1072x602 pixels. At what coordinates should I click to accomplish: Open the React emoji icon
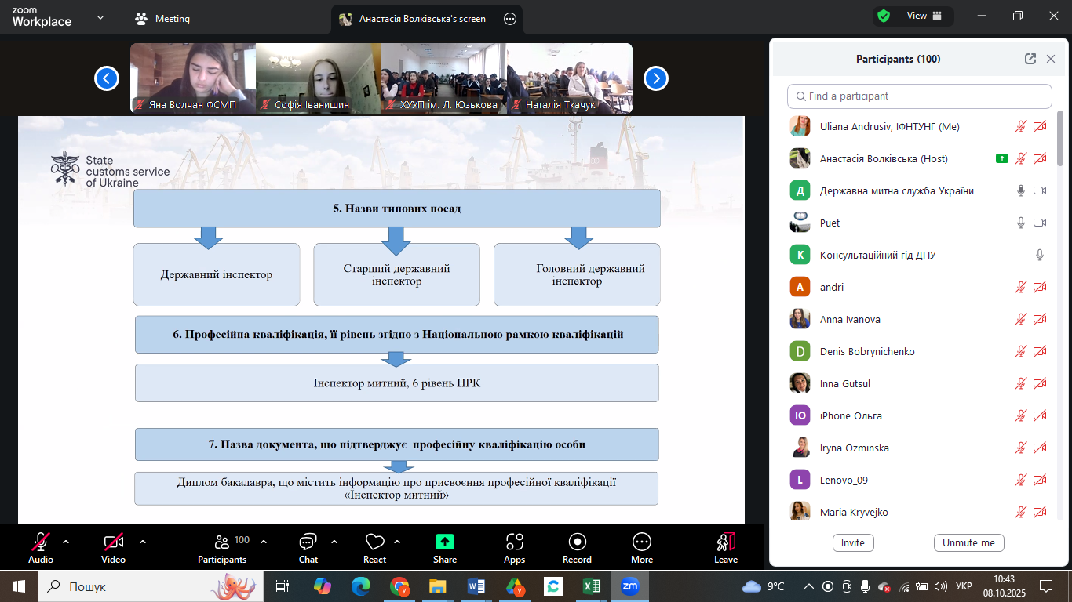click(374, 542)
